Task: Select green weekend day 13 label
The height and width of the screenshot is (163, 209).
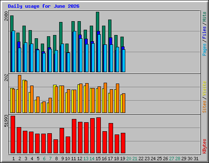Action: (86, 159)
